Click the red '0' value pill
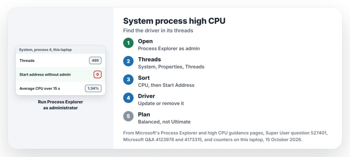Viewport: 350px width, 157px height. [98, 75]
